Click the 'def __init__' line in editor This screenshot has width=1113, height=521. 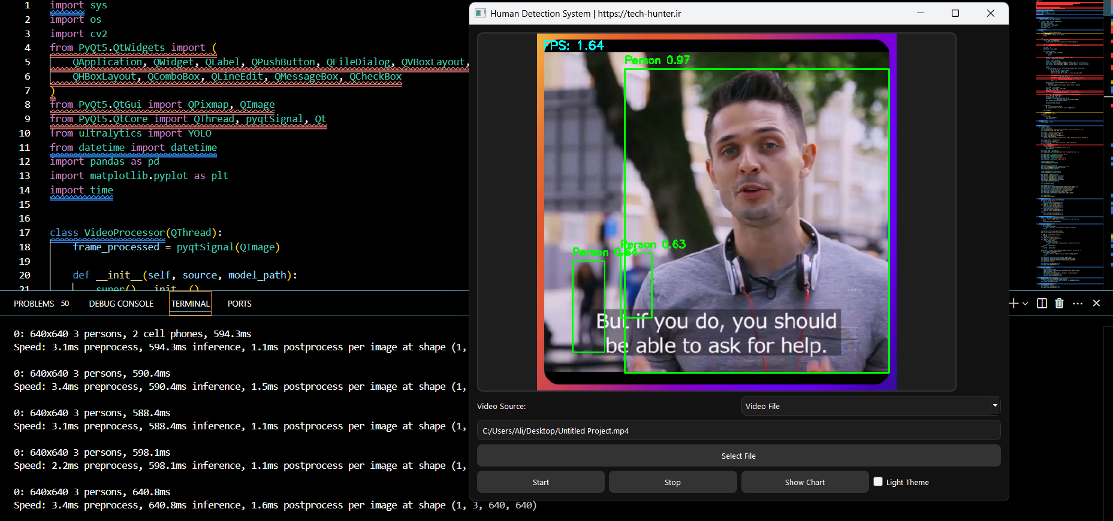tap(185, 275)
